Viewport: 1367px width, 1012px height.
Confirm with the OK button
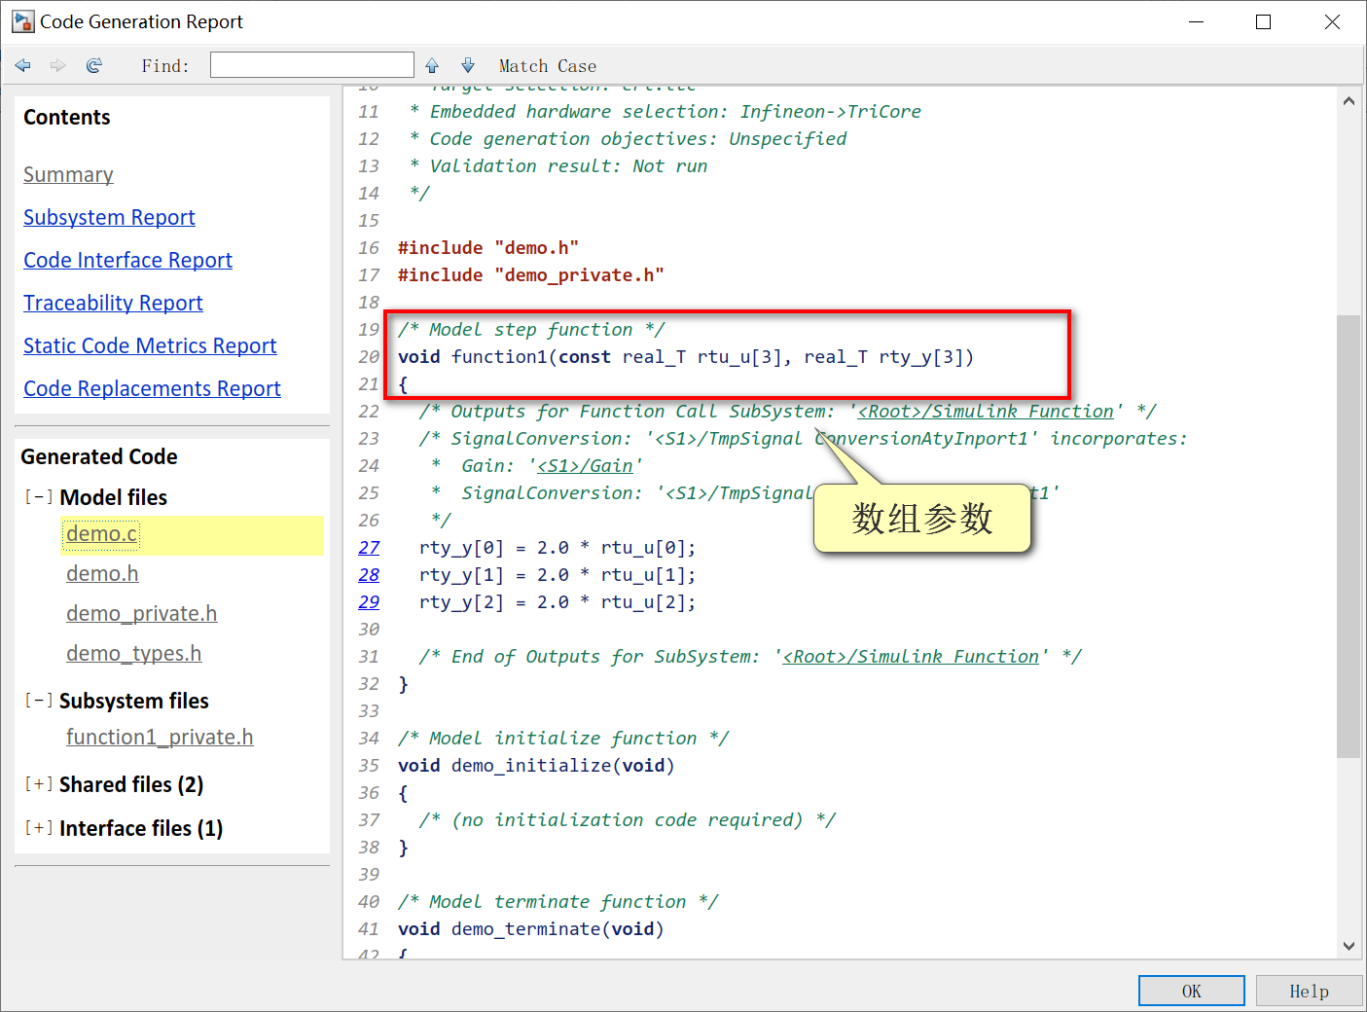[1191, 990]
